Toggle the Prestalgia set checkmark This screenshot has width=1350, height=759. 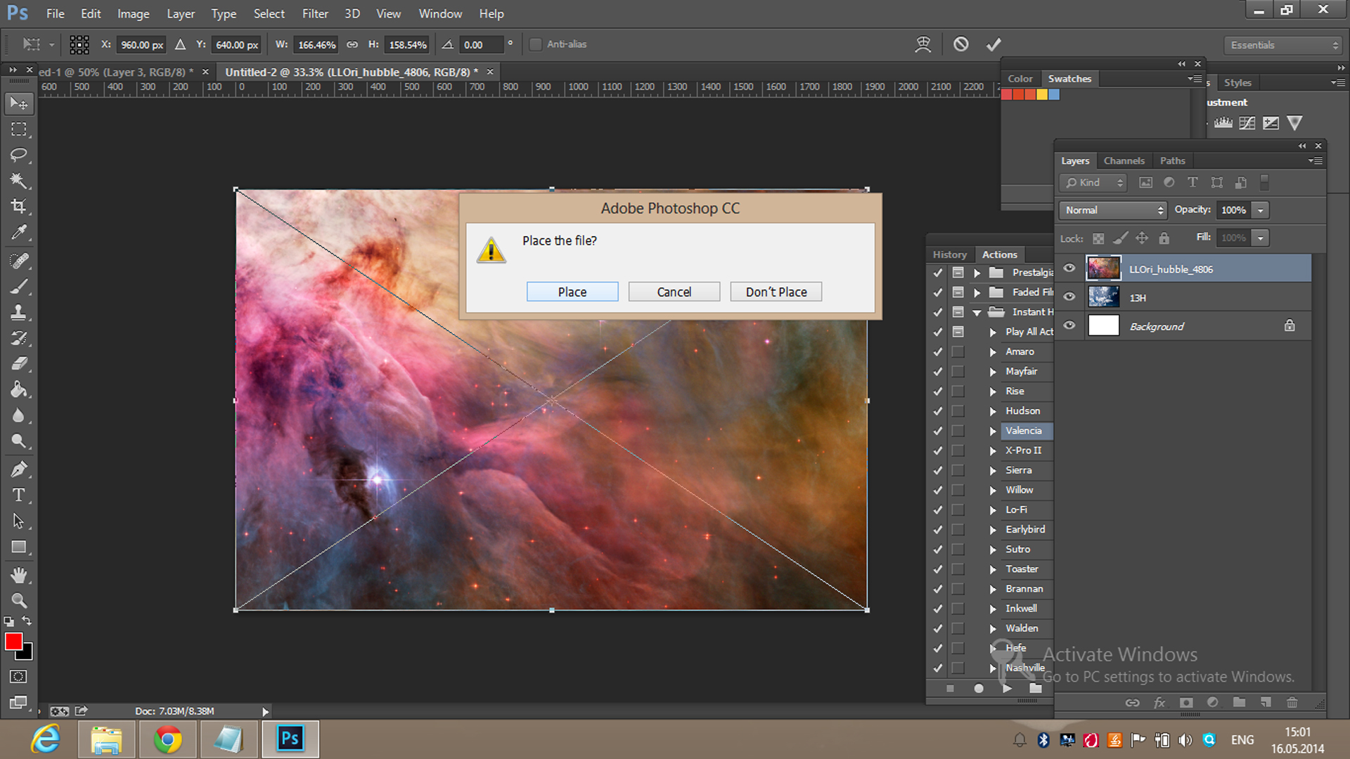point(938,273)
